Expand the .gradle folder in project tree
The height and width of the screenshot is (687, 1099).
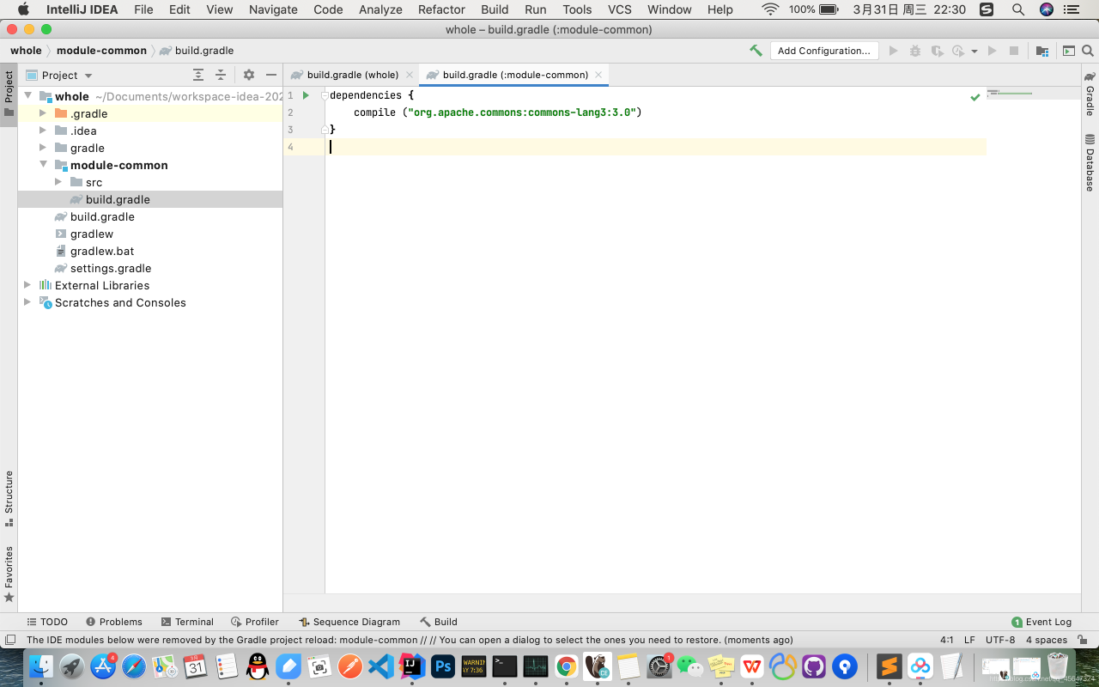[44, 113]
